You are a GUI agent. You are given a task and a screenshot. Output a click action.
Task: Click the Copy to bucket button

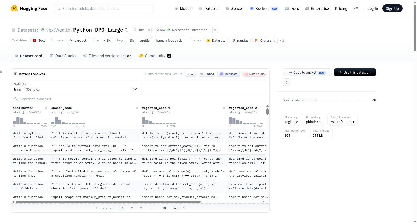307,72
